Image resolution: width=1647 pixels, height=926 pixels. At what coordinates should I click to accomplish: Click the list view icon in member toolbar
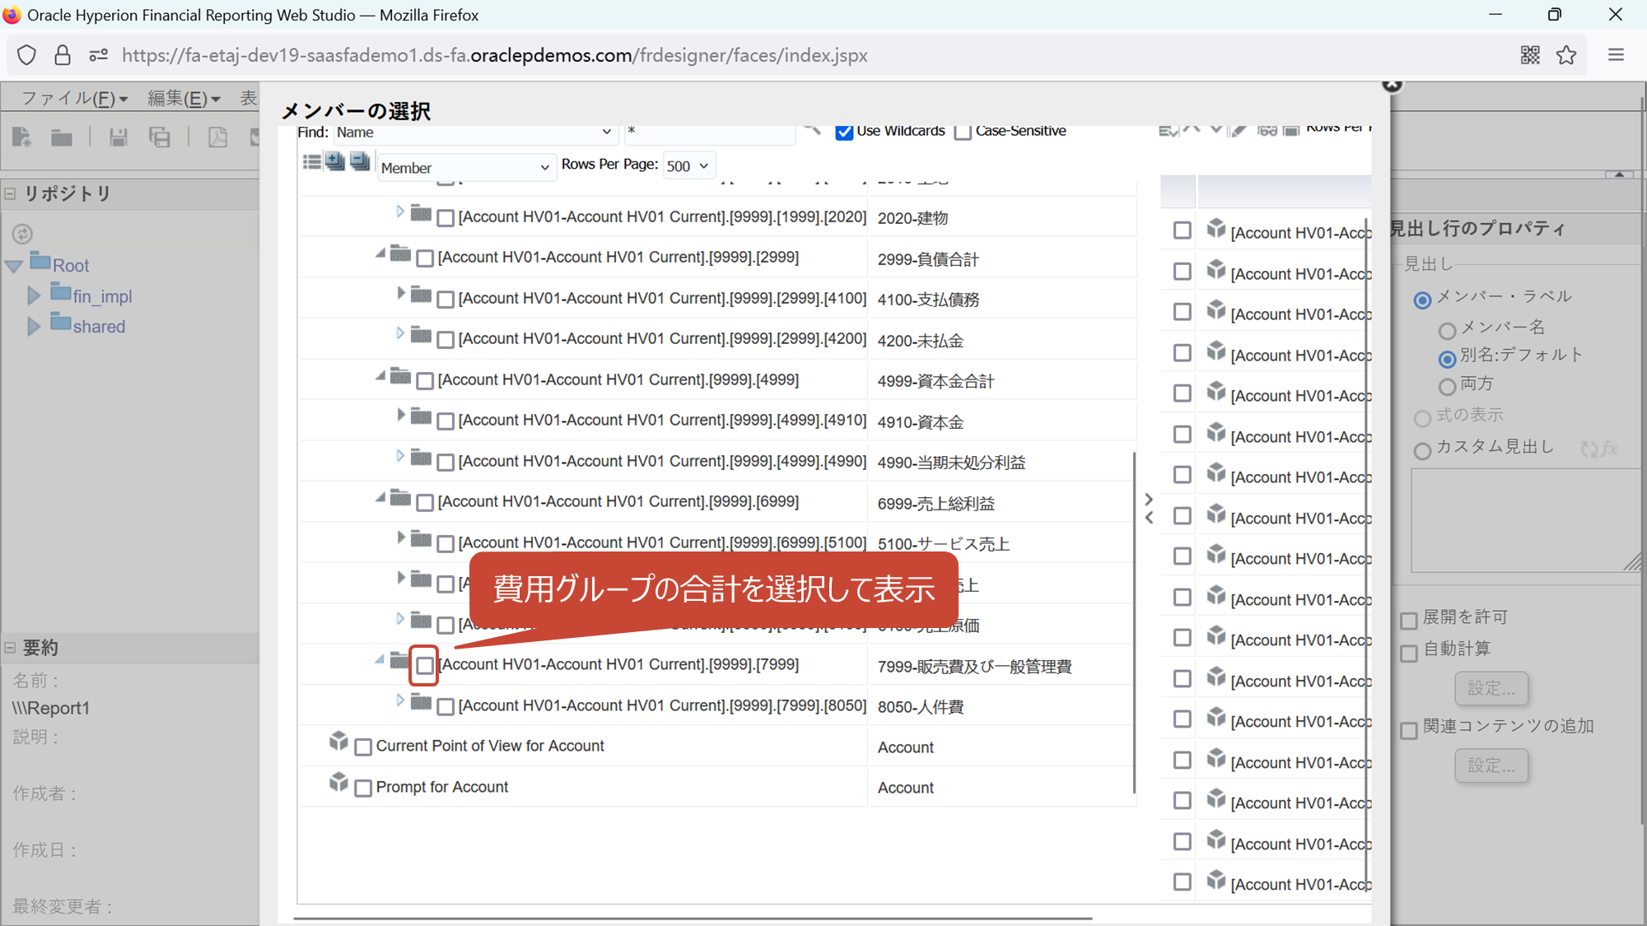click(x=311, y=162)
